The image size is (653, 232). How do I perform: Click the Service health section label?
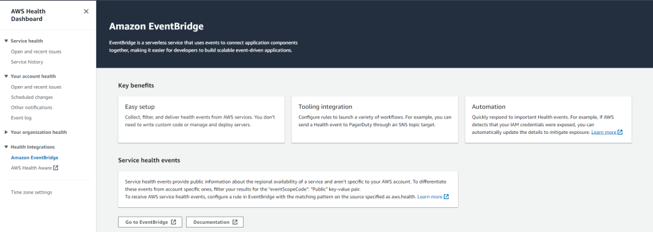pos(27,41)
